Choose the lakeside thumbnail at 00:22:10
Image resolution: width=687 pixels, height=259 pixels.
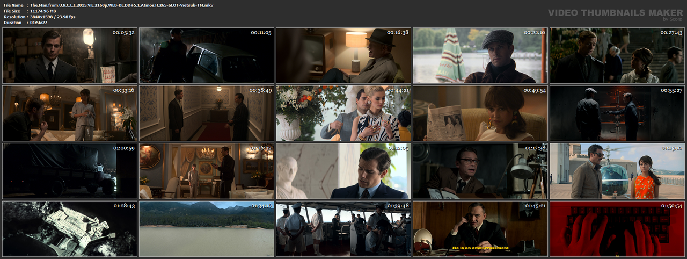pyautogui.click(x=480, y=56)
